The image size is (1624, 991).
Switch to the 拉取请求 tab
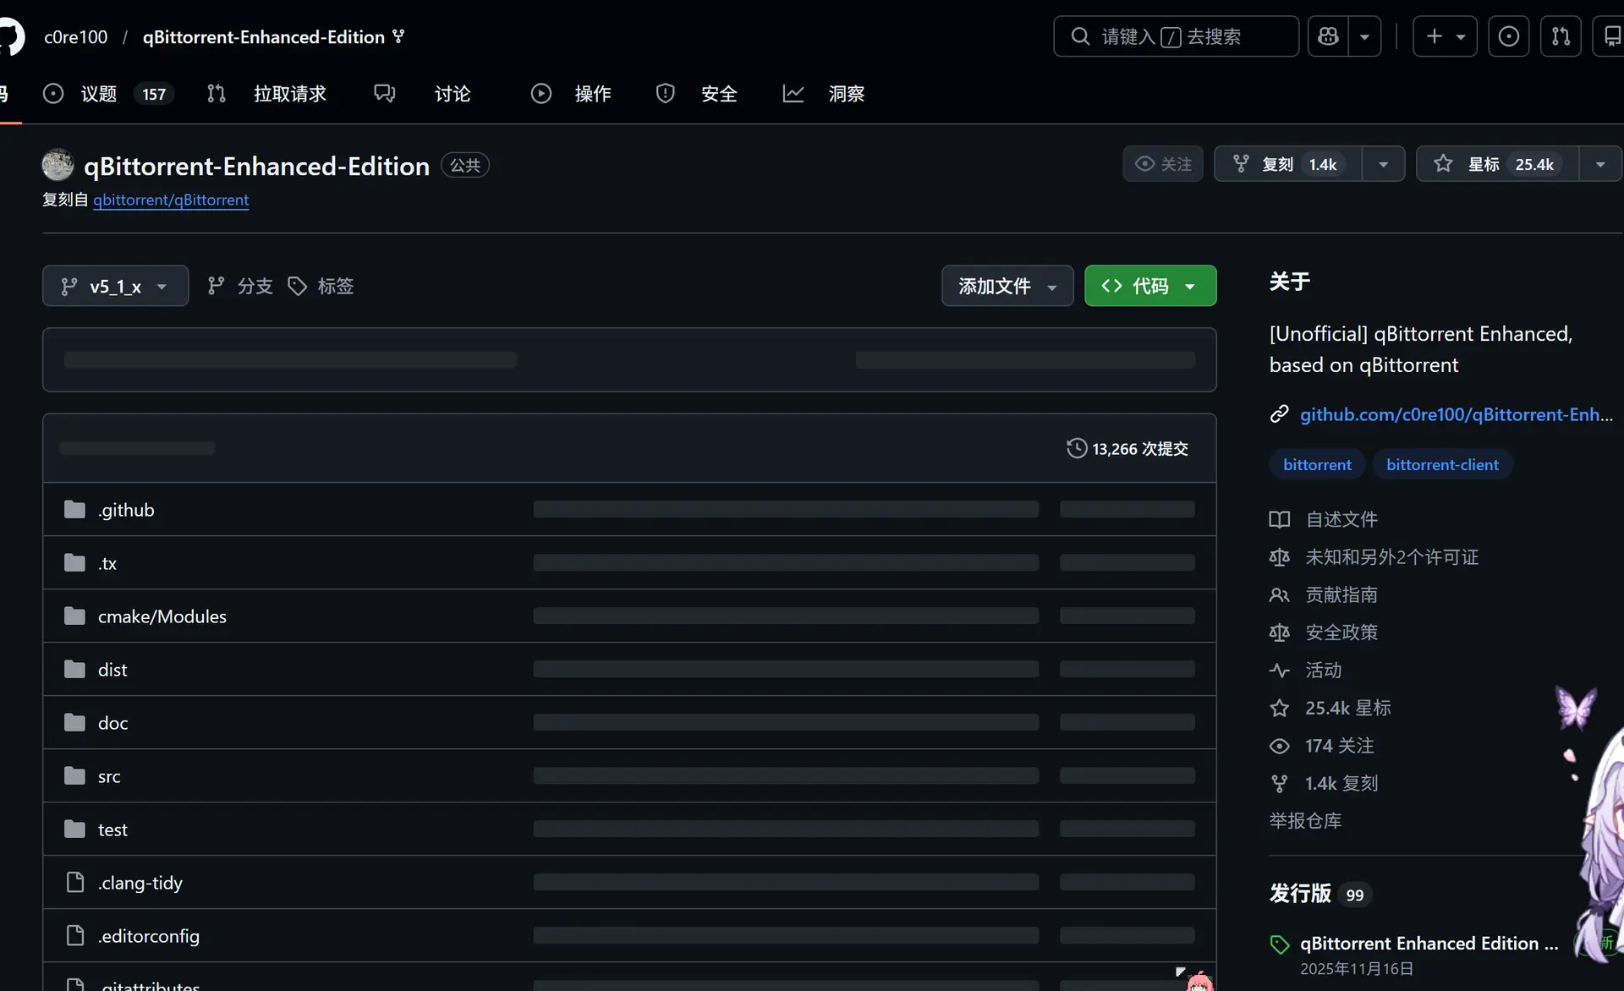267,94
